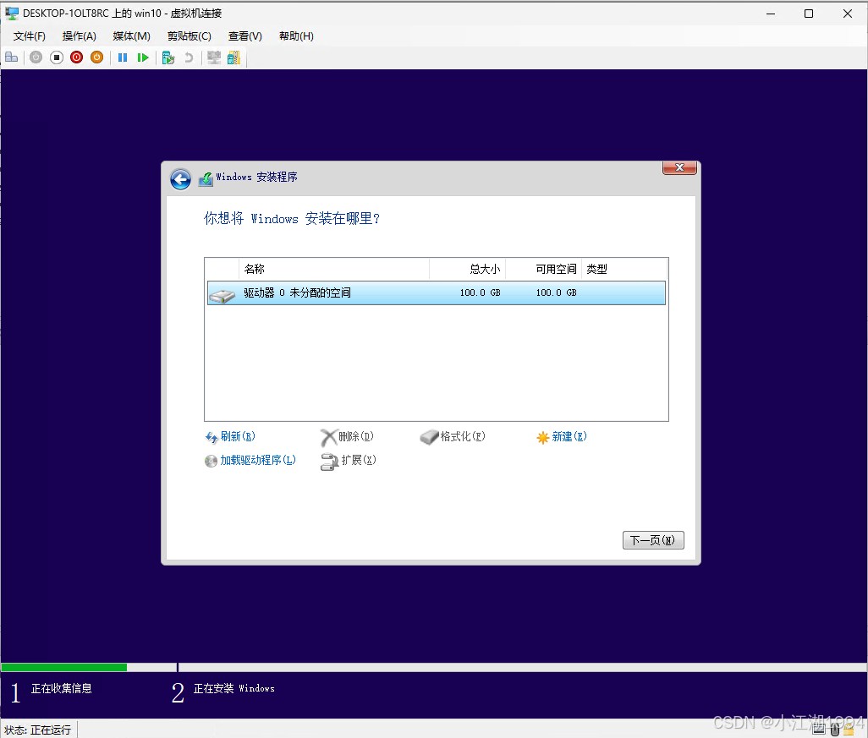The image size is (868, 738).
Task: Click 100.0 GB under the 可用空间 column
Action: [557, 292]
